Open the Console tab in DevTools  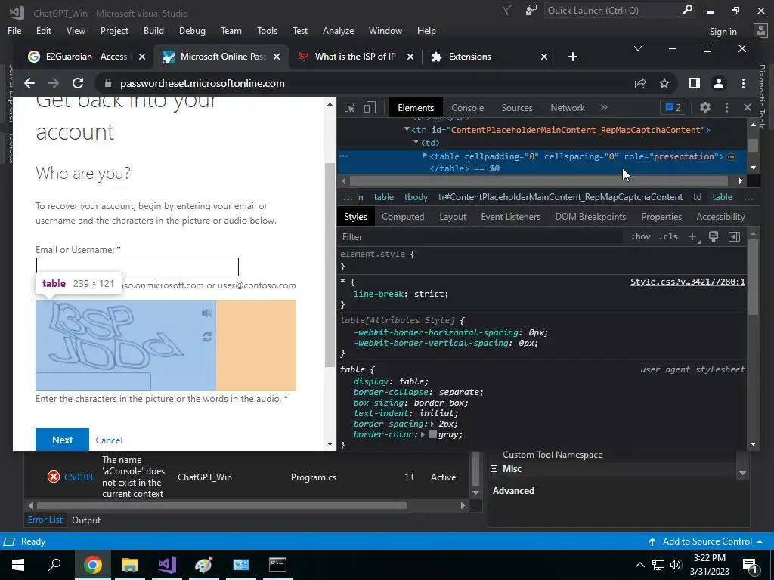coord(467,107)
